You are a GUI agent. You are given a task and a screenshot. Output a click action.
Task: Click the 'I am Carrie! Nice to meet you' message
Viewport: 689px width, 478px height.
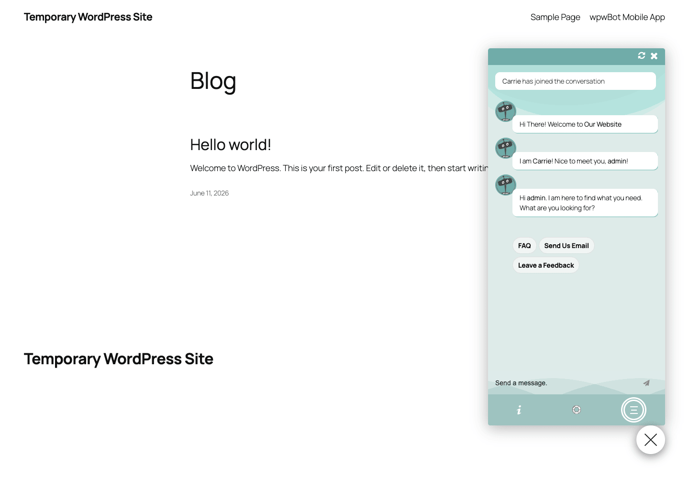[x=585, y=161]
